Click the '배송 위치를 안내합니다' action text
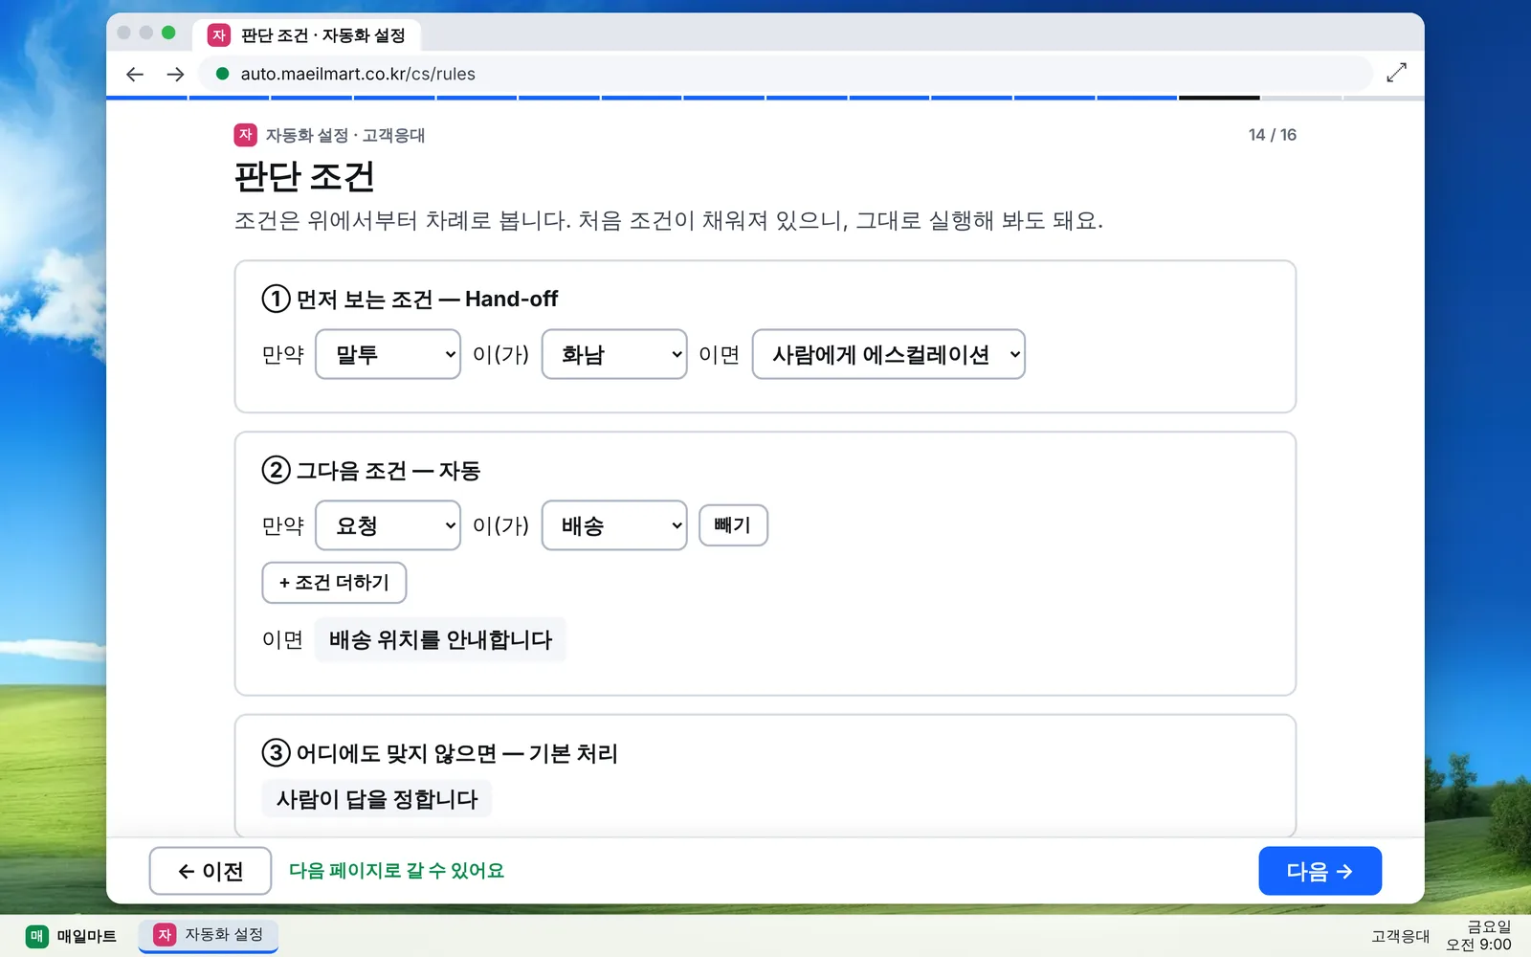This screenshot has width=1531, height=957. [440, 639]
